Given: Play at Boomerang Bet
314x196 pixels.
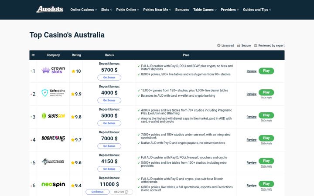Looking at the screenshot, I should tap(266, 138).
